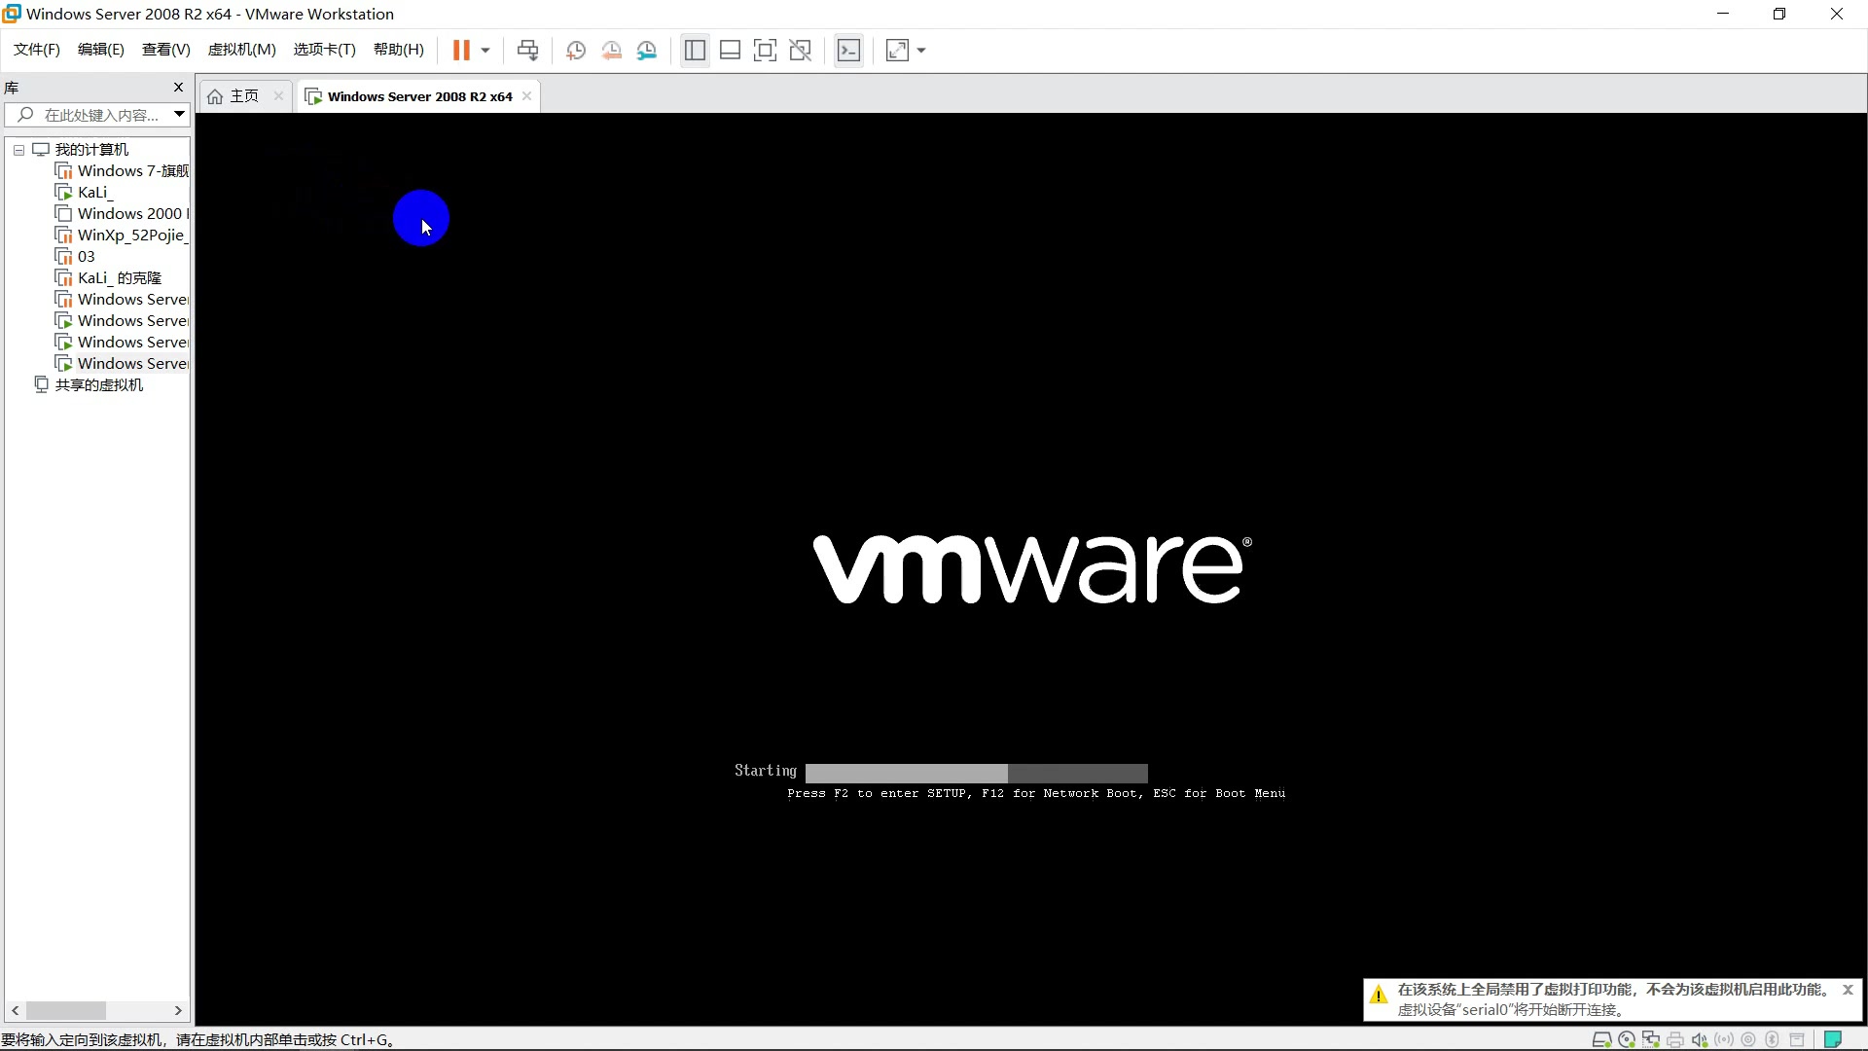Open the 编辑(E) menu

[101, 50]
